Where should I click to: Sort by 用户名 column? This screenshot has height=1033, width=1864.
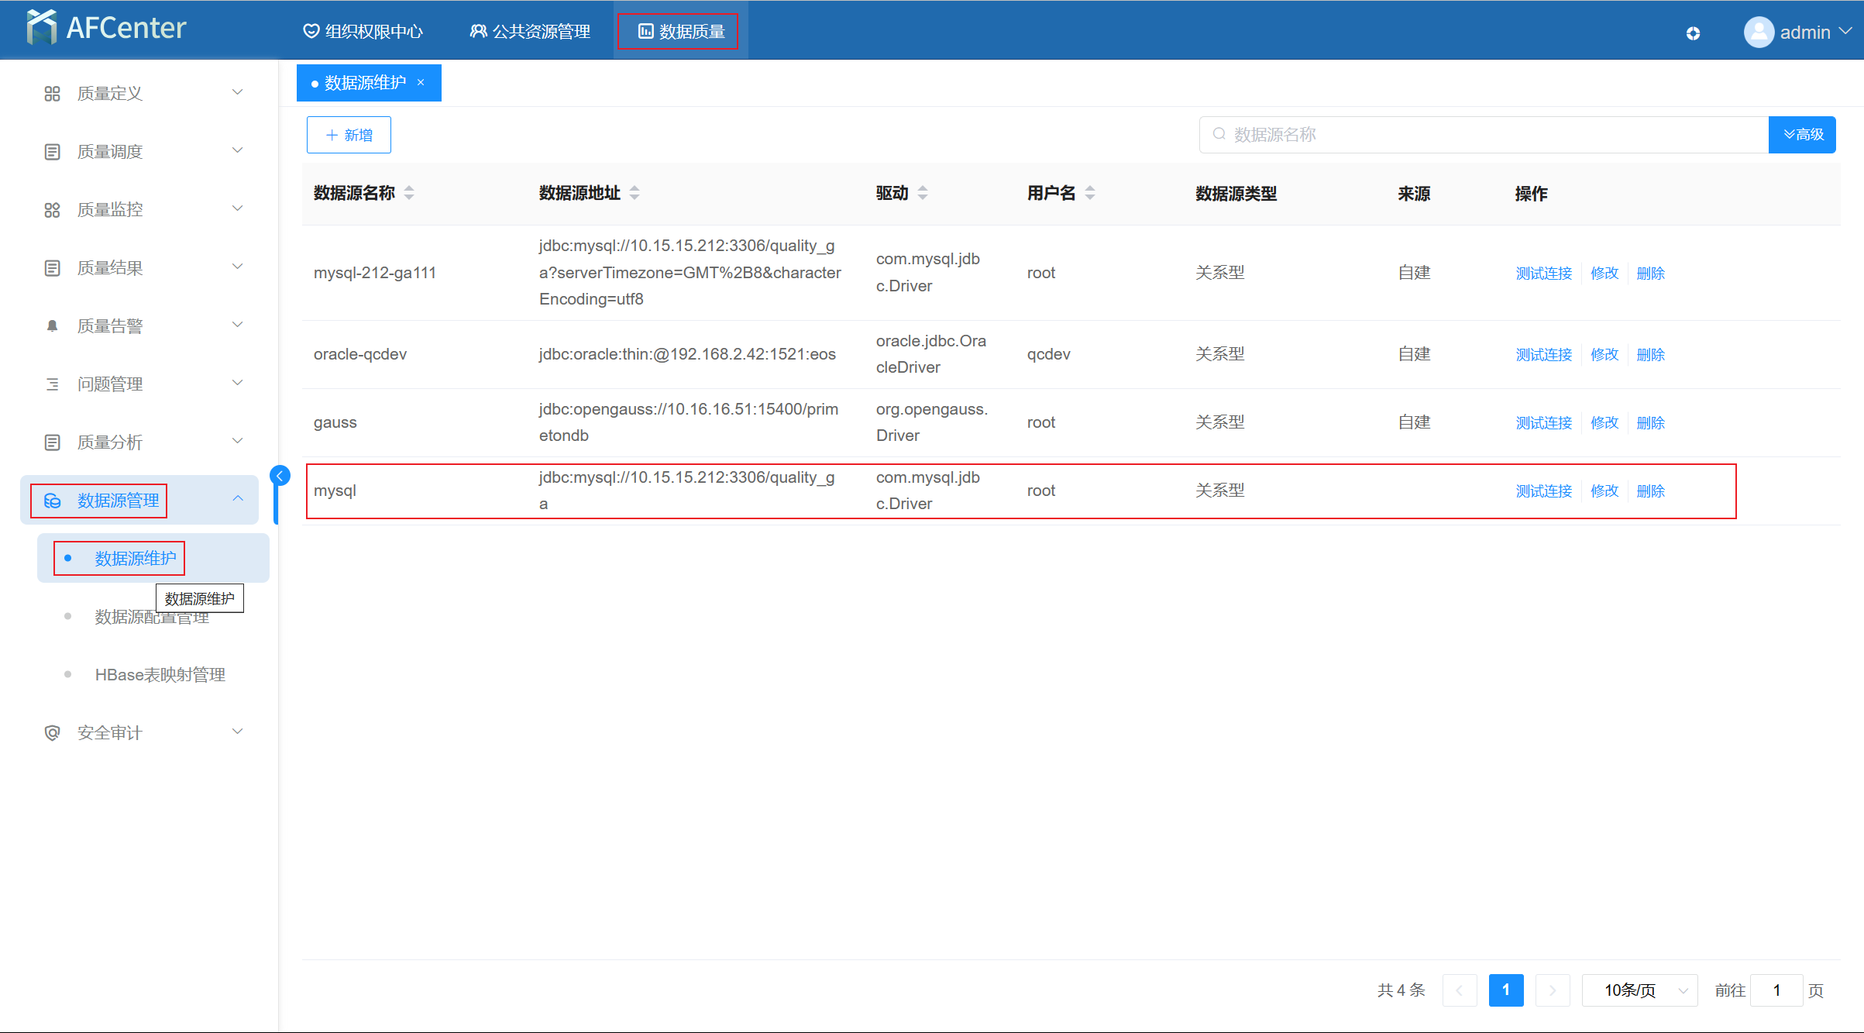tap(1090, 193)
